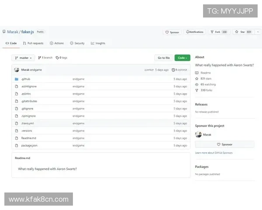Viewport: 262px width, 210px height.
Task: Open the .eslintignore file
Action: 29,87
